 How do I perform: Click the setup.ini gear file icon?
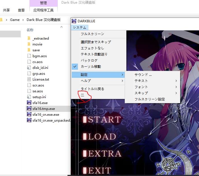coord(29,97)
